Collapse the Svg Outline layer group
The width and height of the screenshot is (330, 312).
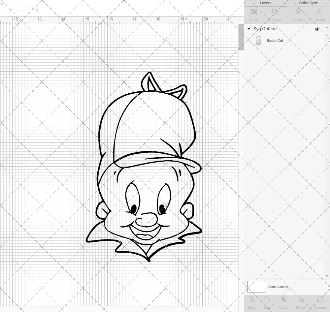[x=249, y=29]
